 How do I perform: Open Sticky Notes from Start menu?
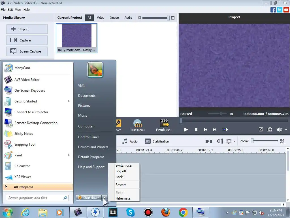(x=38, y=134)
